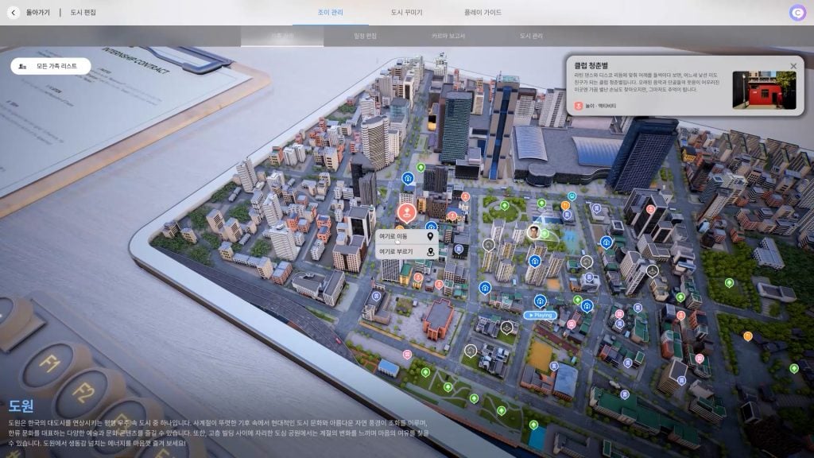Choose 여기로 부르기 from the context menu

400,253
